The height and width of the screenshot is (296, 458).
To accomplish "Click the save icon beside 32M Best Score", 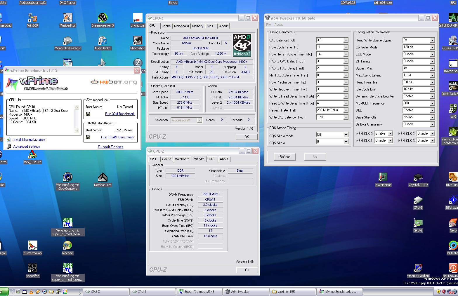I will point(88,114).
